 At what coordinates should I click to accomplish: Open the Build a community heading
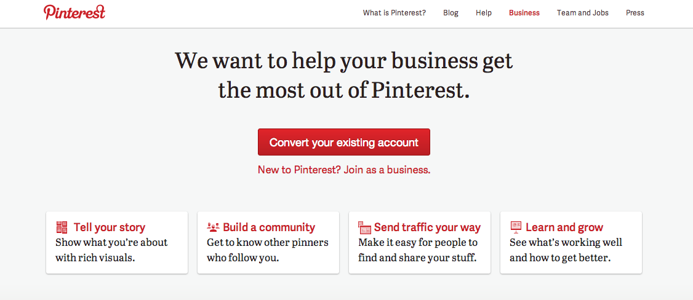tap(269, 227)
